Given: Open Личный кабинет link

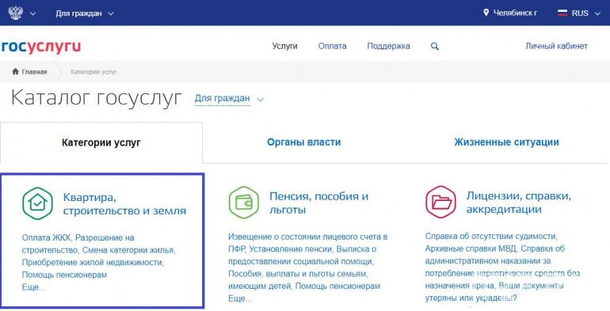Looking at the screenshot, I should [x=556, y=46].
